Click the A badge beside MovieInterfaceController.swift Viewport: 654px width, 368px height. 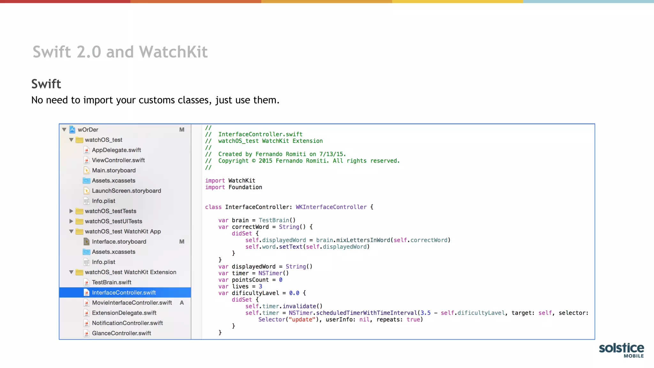tap(182, 303)
